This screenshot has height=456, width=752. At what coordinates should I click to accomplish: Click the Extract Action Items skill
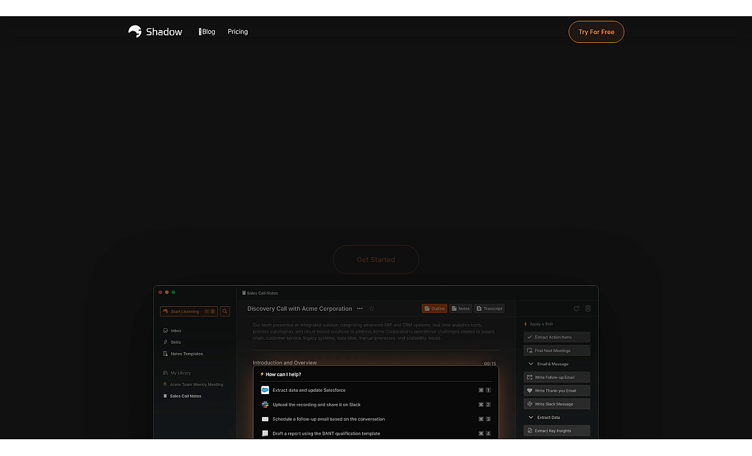tap(557, 337)
